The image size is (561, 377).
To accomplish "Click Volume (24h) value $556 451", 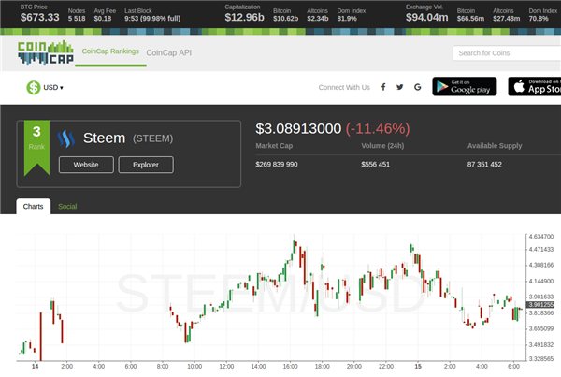I will pos(375,165).
